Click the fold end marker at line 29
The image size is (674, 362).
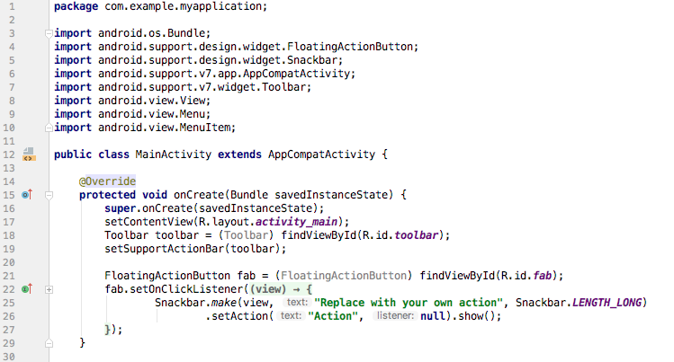(49, 343)
